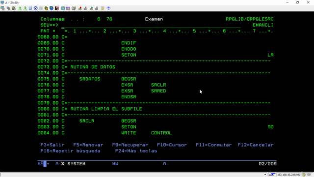Click the red record macro icon
This screenshot has height=177, width=314.
pyautogui.click(x=80, y=8)
